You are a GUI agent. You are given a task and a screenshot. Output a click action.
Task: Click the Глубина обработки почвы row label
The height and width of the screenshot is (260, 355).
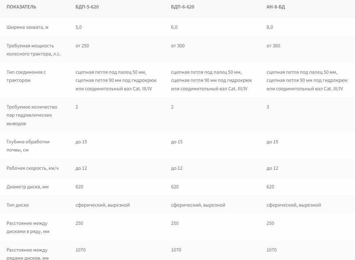click(x=28, y=146)
